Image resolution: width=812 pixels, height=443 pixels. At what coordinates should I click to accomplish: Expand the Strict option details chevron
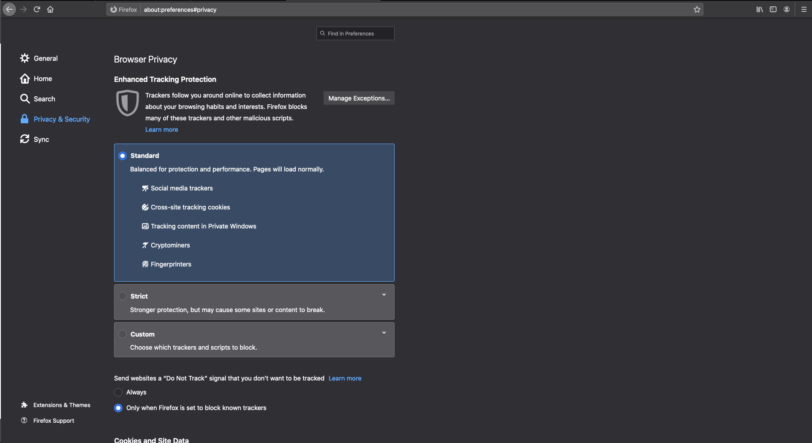click(384, 295)
